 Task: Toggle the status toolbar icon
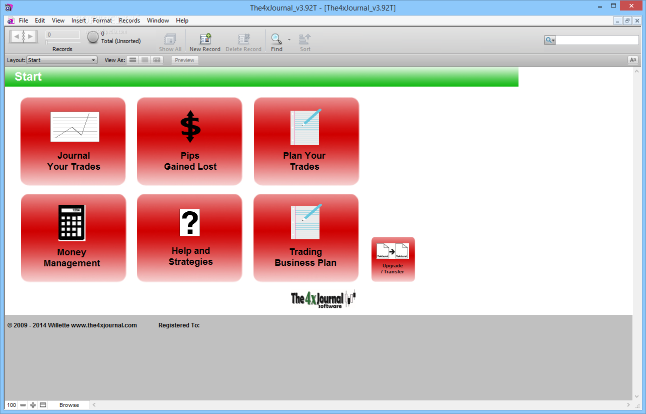(x=43, y=405)
